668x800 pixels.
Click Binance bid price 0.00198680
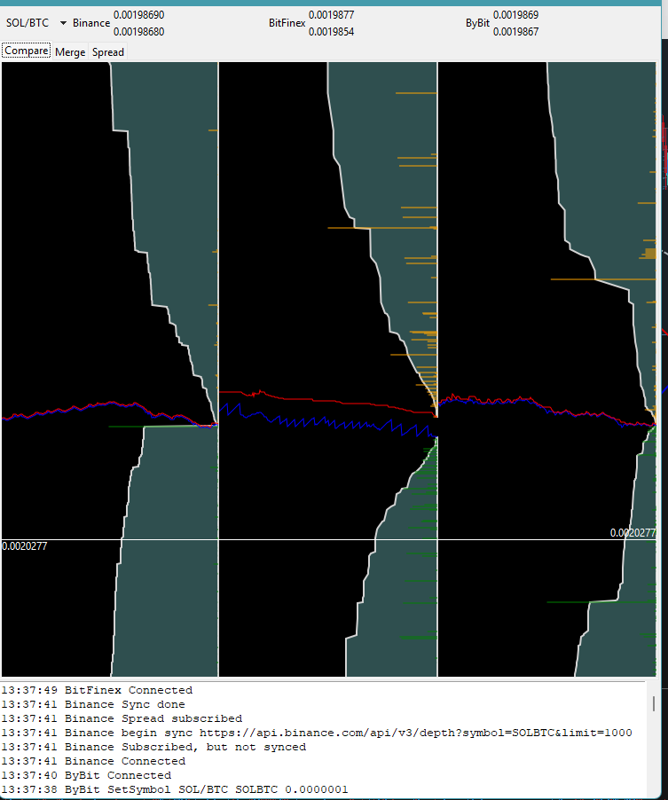coord(138,32)
